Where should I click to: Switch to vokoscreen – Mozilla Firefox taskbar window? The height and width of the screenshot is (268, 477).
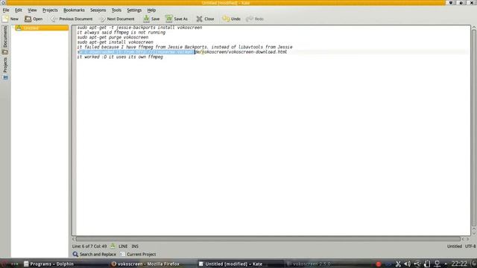pos(145,264)
